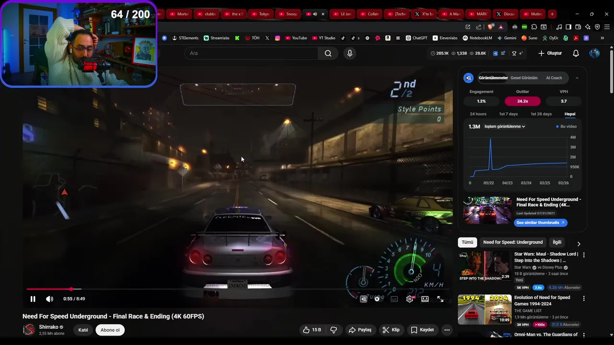This screenshot has height=345, width=614.
Task: Create a clip with the Klip button
Action: click(x=391, y=330)
